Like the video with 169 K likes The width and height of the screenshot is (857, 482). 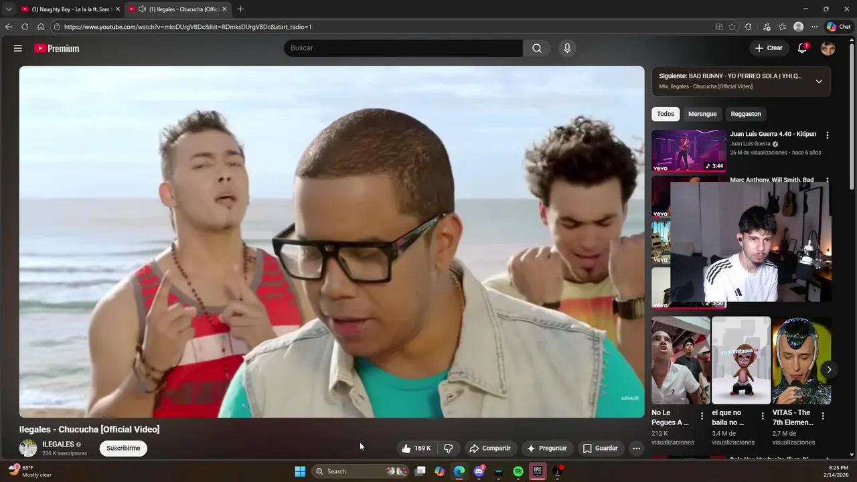click(416, 449)
